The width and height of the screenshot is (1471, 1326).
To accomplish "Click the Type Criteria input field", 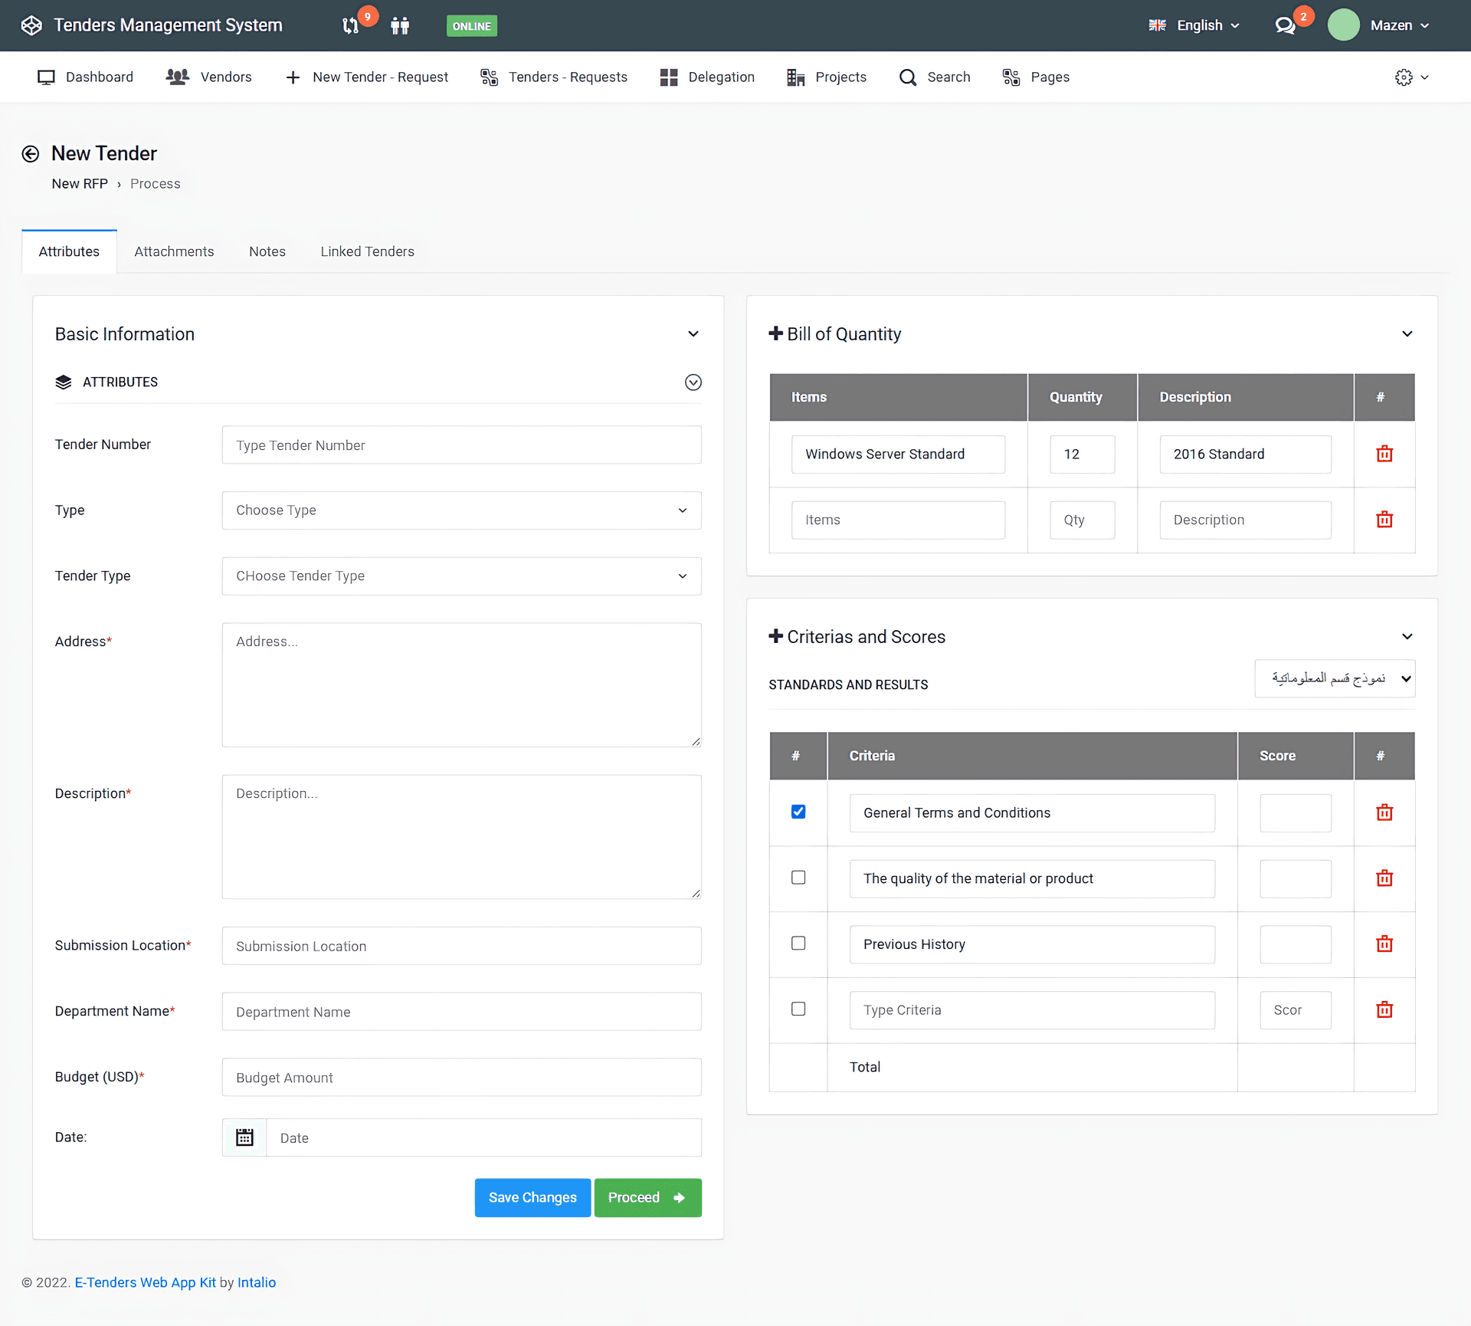I will click(1031, 1010).
